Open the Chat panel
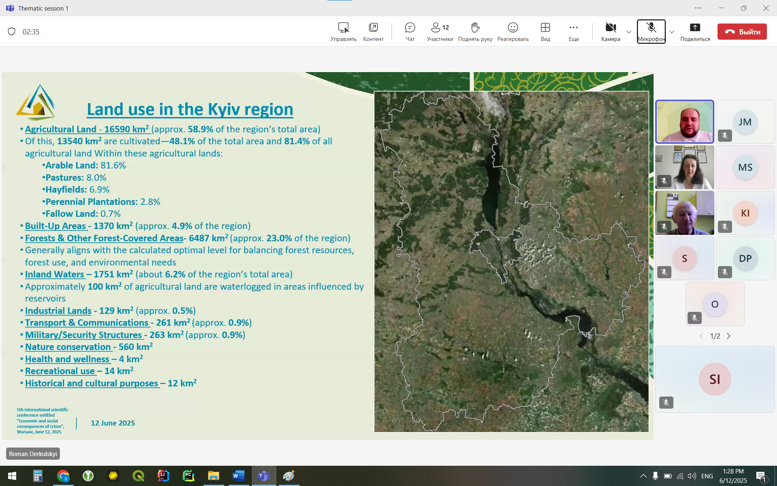Screen dimensions: 777x486 coord(410,32)
